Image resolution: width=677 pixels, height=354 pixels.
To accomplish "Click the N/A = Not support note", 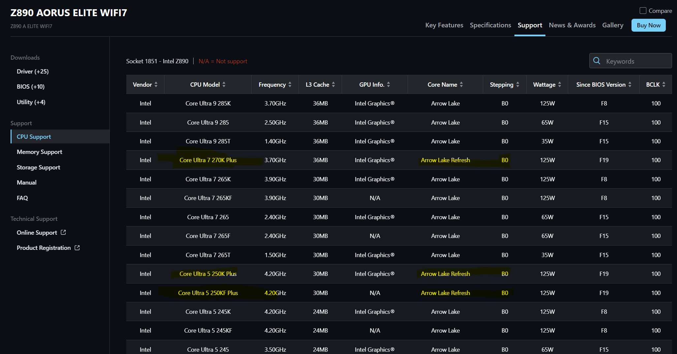I will [223, 61].
